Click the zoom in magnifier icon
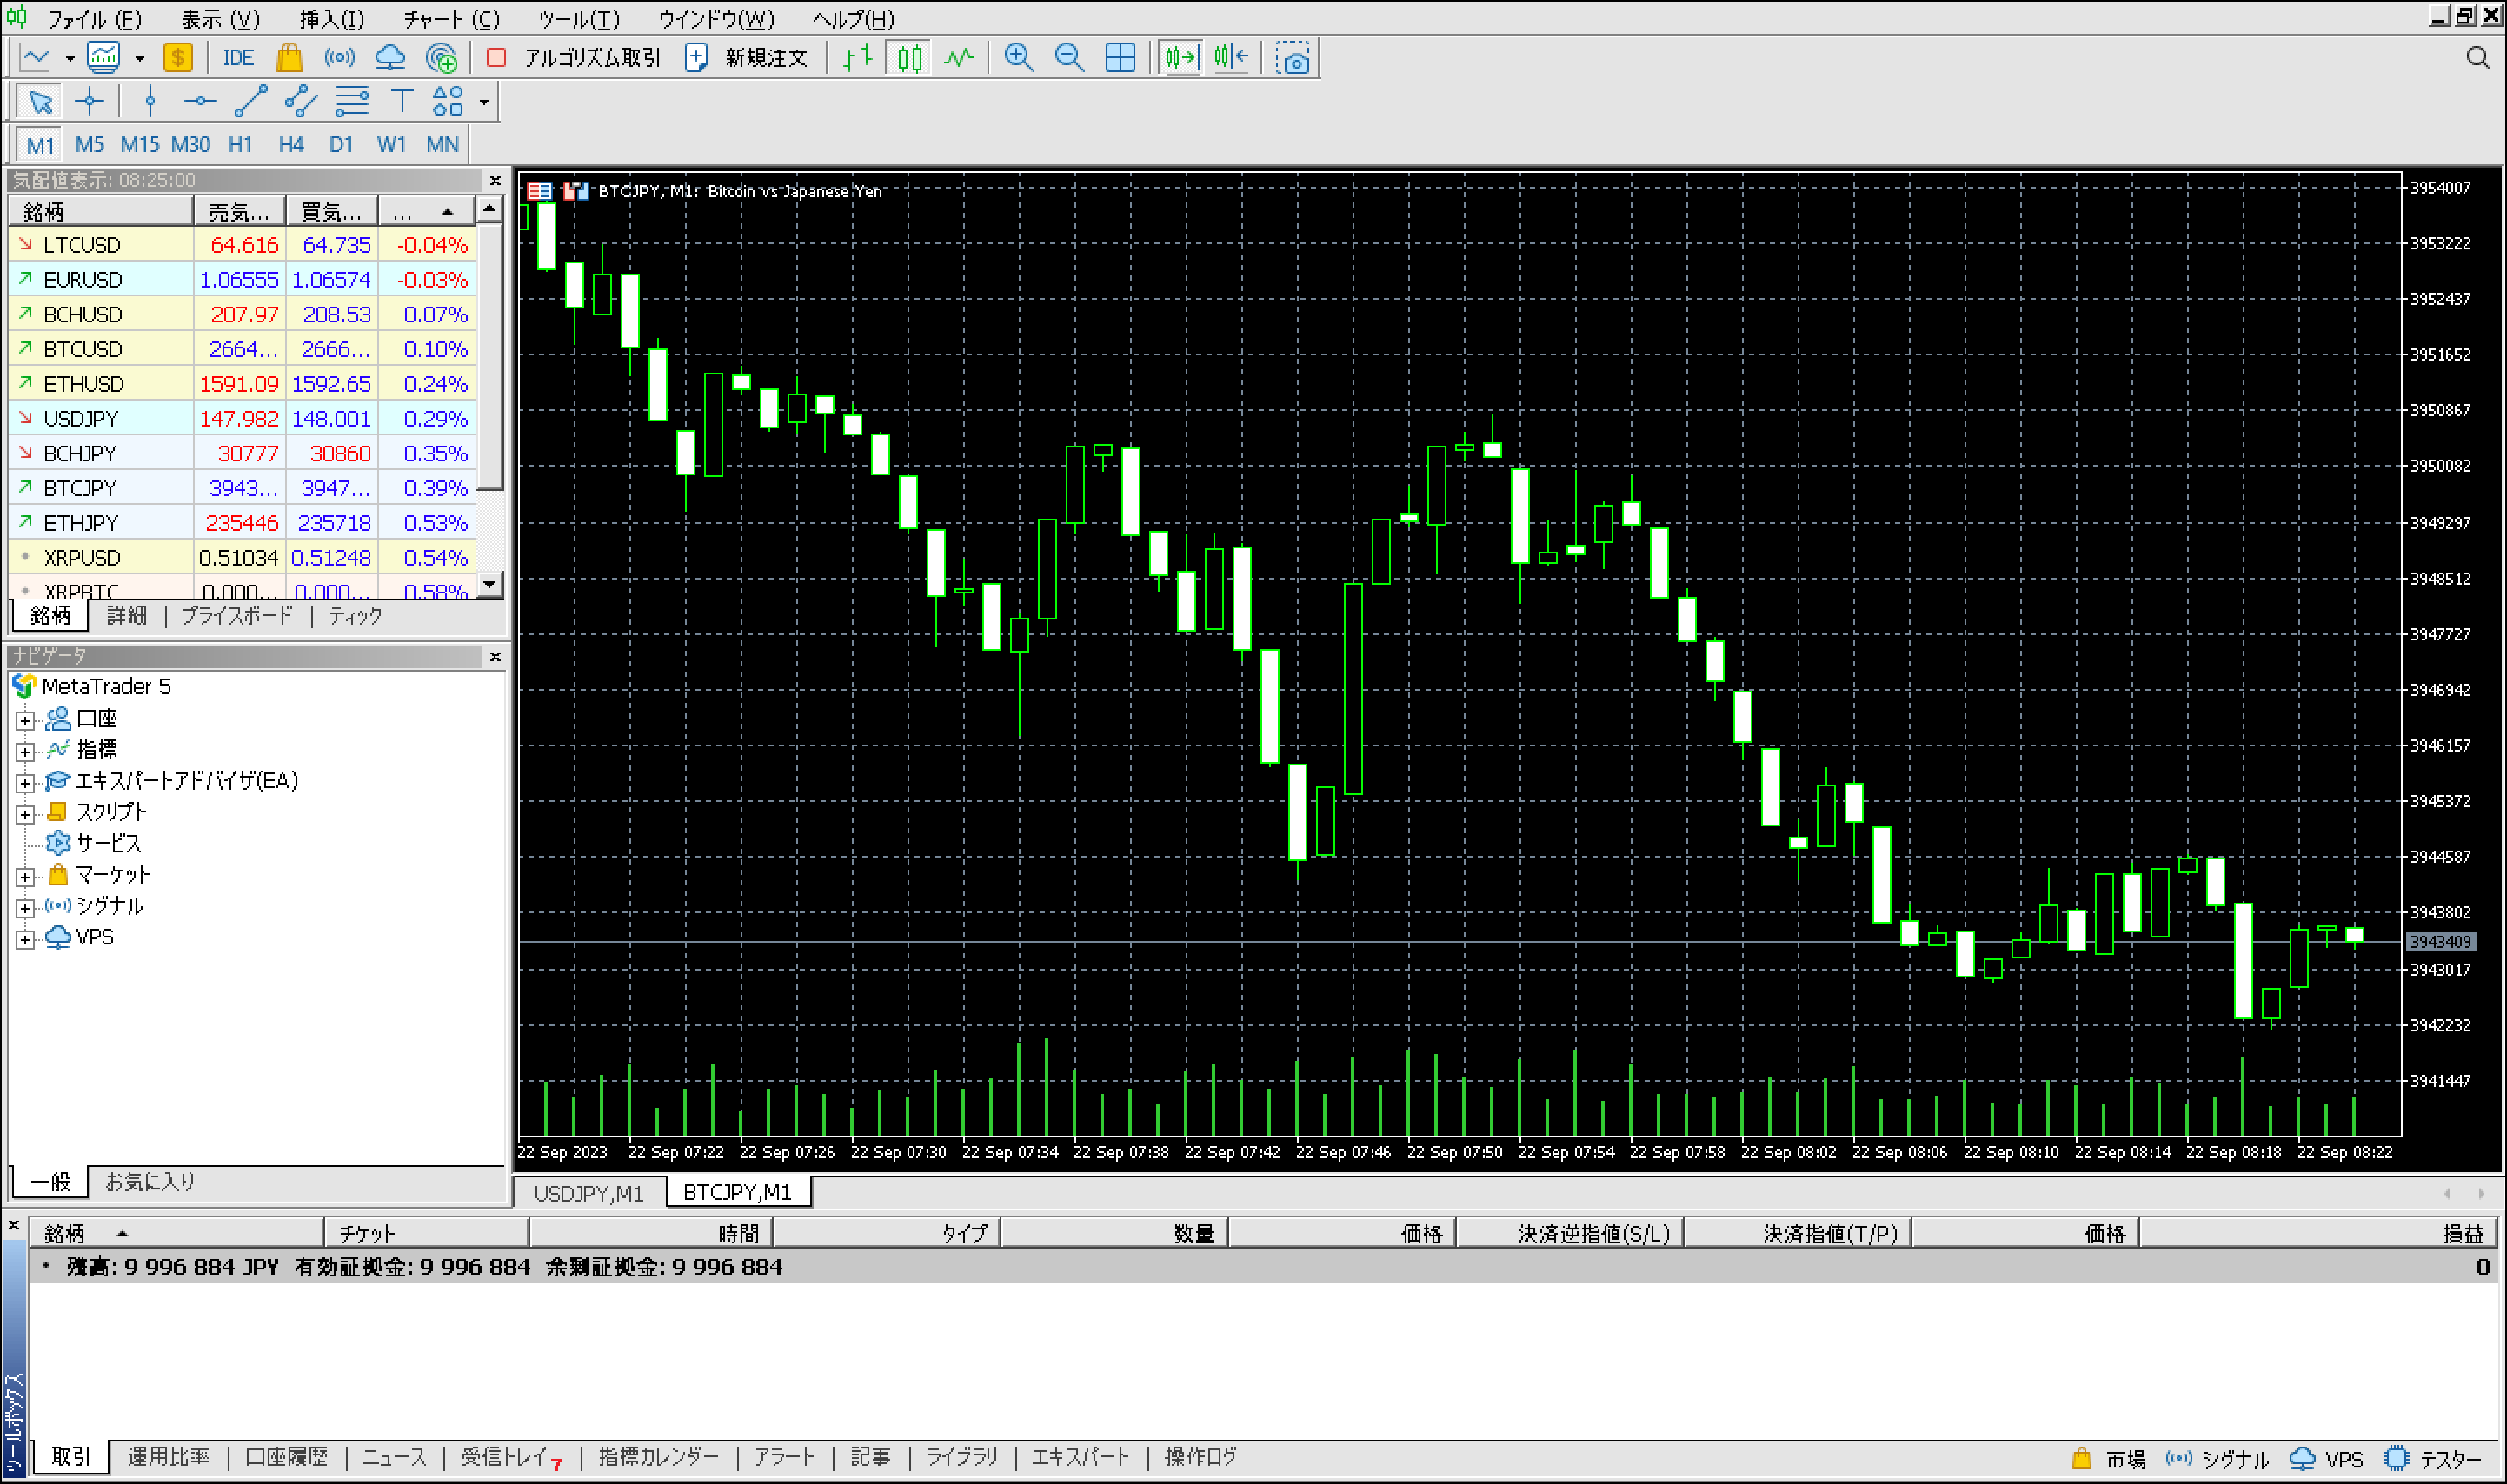This screenshot has width=2507, height=1484. pyautogui.click(x=1019, y=58)
